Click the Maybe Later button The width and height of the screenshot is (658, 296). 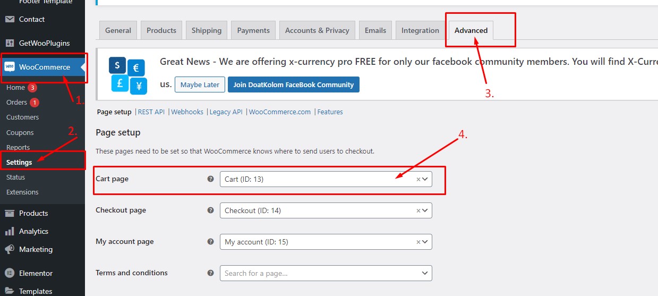[x=200, y=84]
